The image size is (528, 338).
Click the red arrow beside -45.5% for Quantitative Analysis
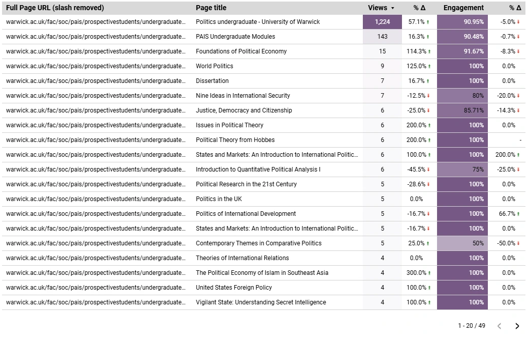point(428,170)
